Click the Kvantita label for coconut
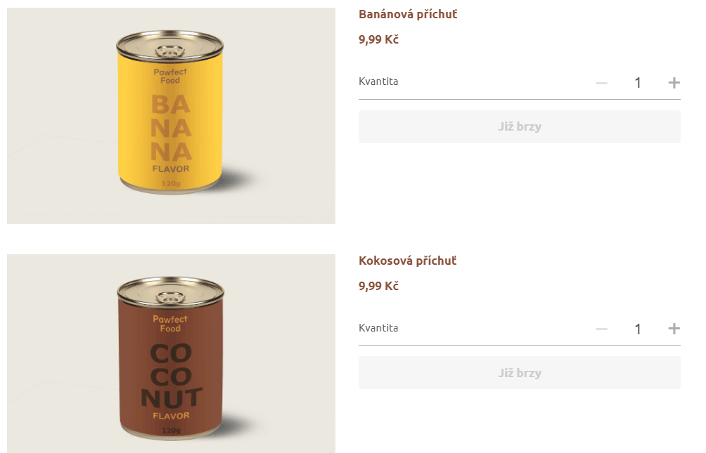Screen dimensions: 706x453 tap(378, 328)
